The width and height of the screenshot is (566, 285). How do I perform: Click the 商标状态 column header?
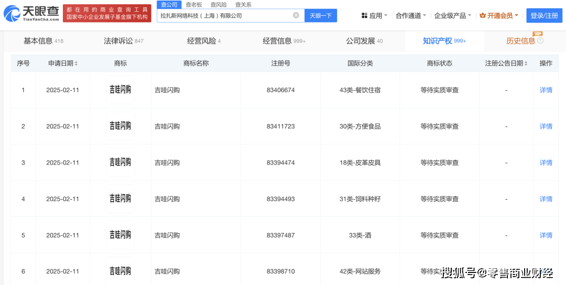tap(439, 63)
